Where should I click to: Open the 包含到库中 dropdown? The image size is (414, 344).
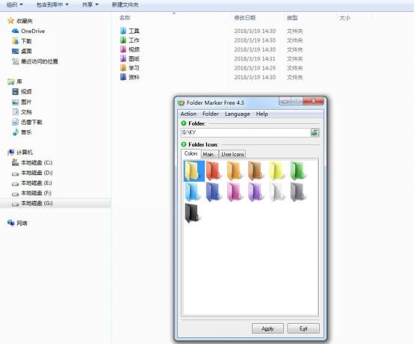pos(52,4)
